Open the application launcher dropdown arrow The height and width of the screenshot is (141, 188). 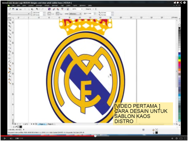[65, 9]
